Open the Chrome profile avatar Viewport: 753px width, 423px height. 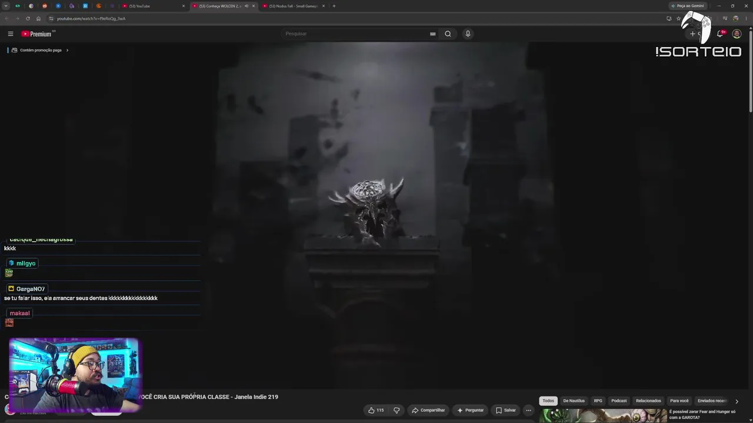(735, 18)
